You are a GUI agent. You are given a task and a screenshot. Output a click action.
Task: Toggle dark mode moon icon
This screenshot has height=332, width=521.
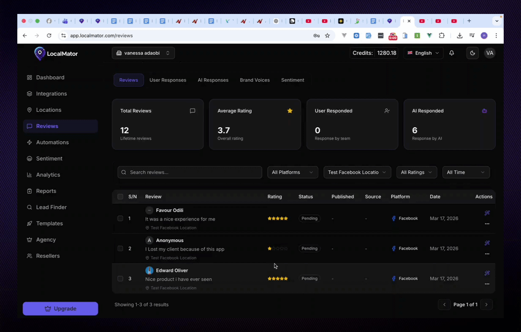[472, 53]
